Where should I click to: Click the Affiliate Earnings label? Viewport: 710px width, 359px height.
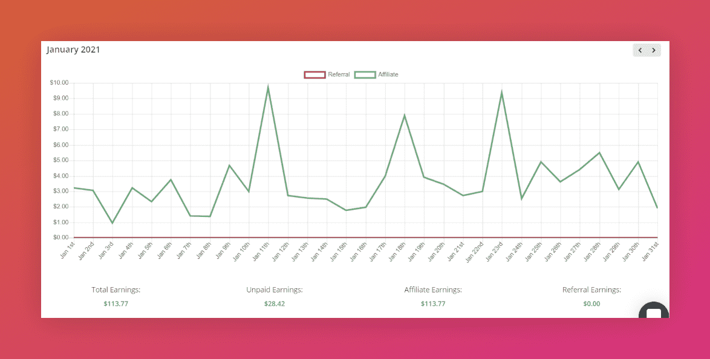[x=433, y=289]
